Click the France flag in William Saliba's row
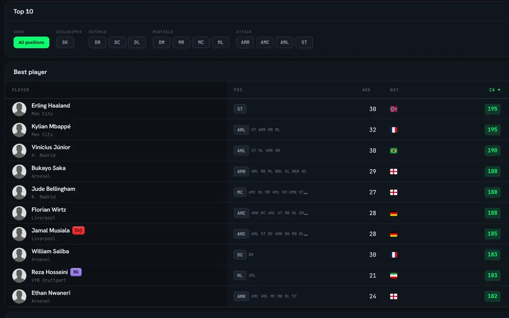Screen dimensions: 509x318 coord(393,255)
